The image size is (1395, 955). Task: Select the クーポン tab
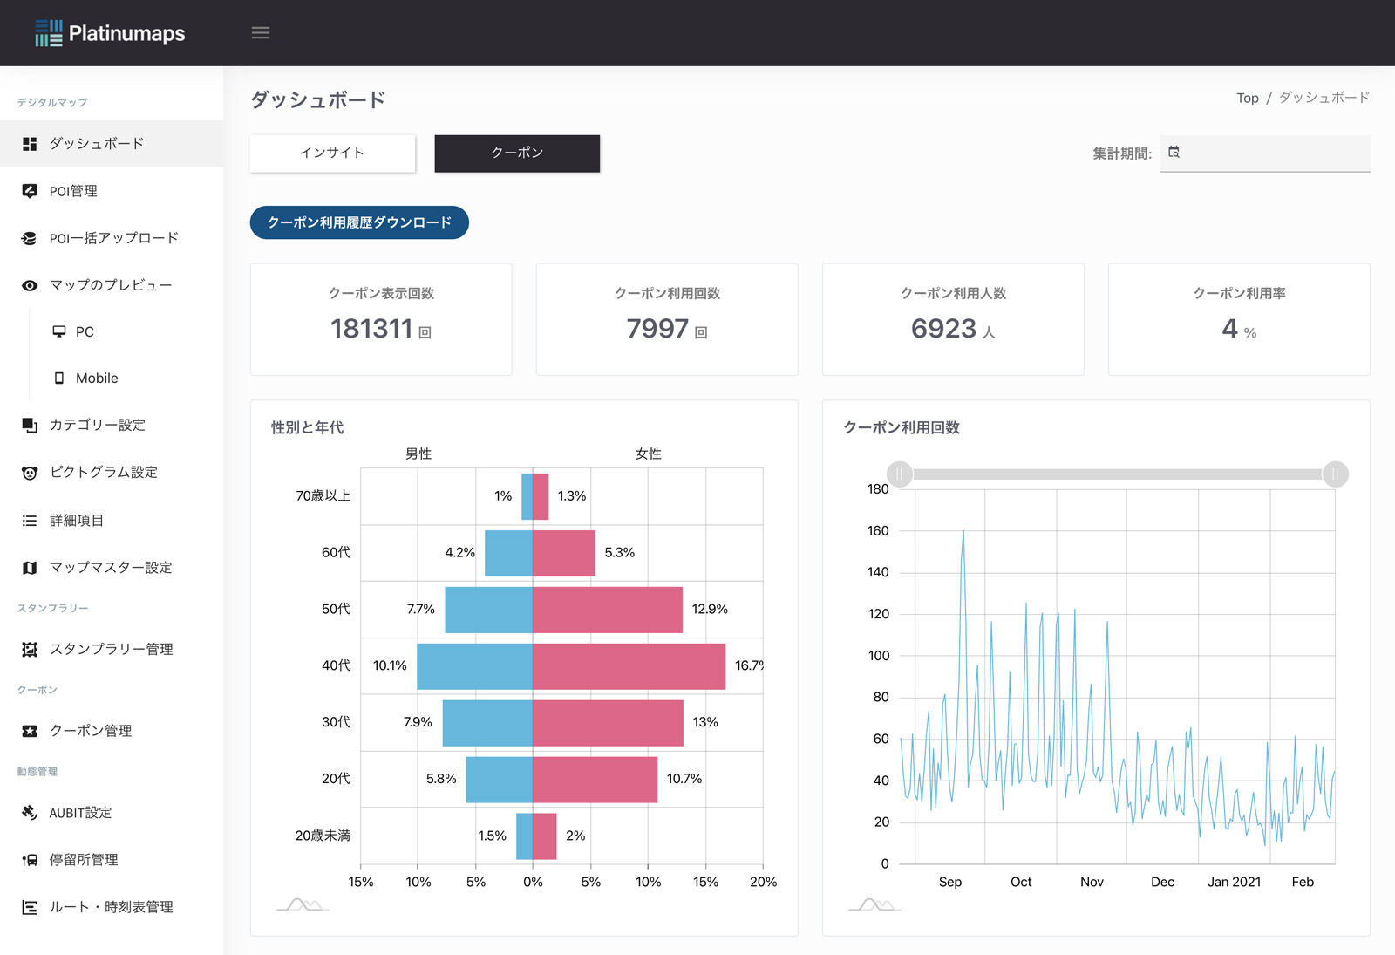[x=517, y=153]
